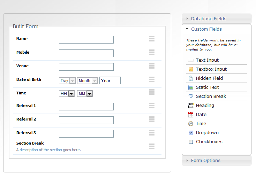Open the MM minutes dropdown
Viewport: 256px width, 178px height.
pyautogui.click(x=85, y=94)
